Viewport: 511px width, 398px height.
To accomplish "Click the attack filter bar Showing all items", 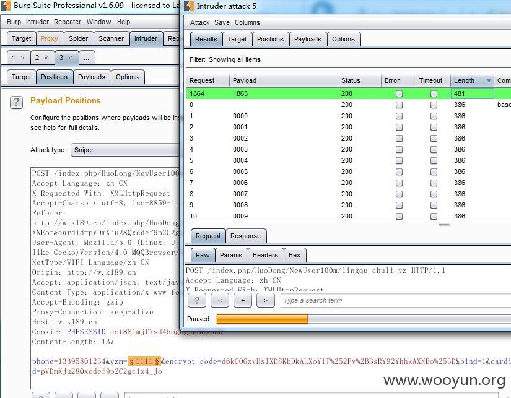I will [348, 59].
